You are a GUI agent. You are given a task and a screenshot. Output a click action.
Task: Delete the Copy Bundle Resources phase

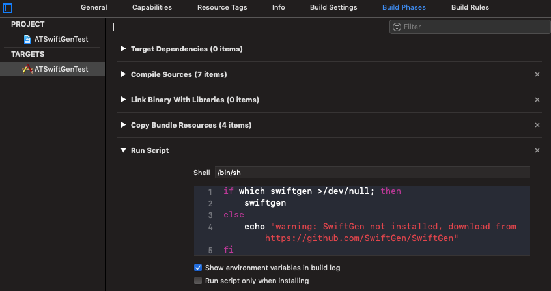pyautogui.click(x=537, y=125)
